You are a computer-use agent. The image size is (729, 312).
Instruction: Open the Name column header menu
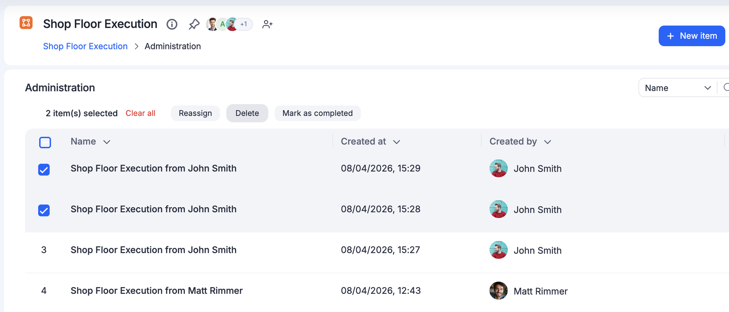tap(106, 142)
